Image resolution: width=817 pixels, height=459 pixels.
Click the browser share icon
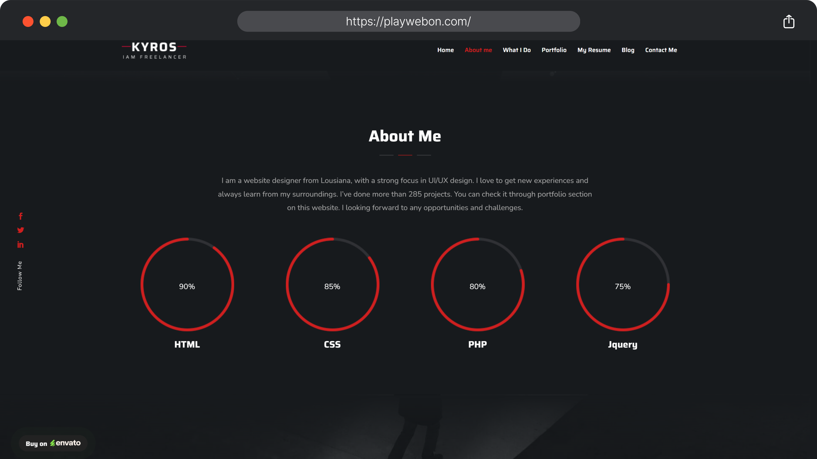tap(789, 21)
